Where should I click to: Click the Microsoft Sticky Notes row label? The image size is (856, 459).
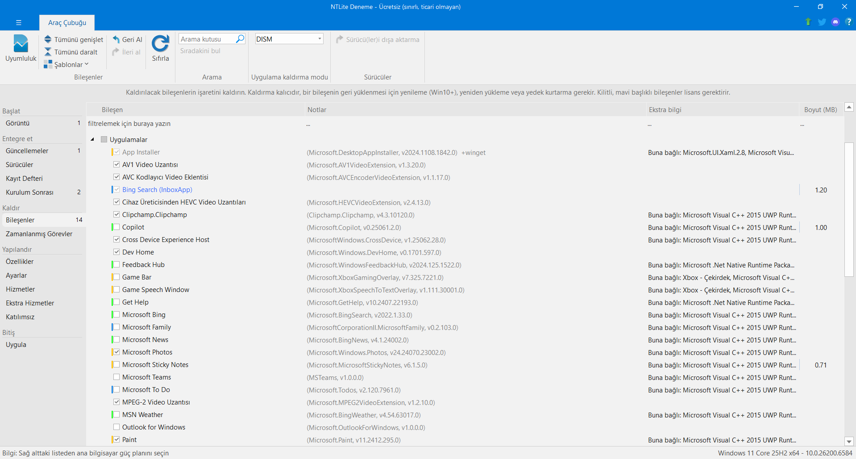155,365
